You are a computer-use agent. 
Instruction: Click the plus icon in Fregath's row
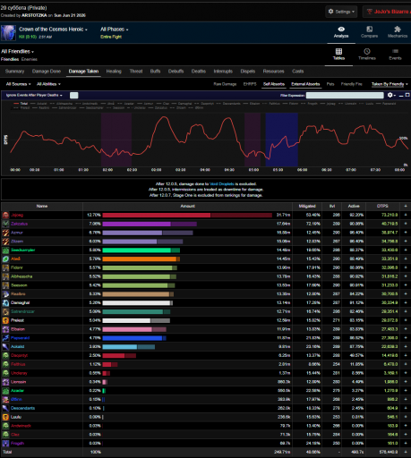[x=406, y=444]
